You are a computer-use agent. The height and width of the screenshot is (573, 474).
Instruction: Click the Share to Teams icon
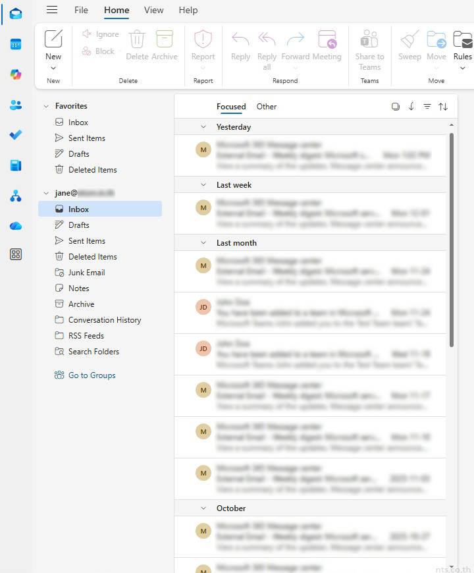point(369,39)
